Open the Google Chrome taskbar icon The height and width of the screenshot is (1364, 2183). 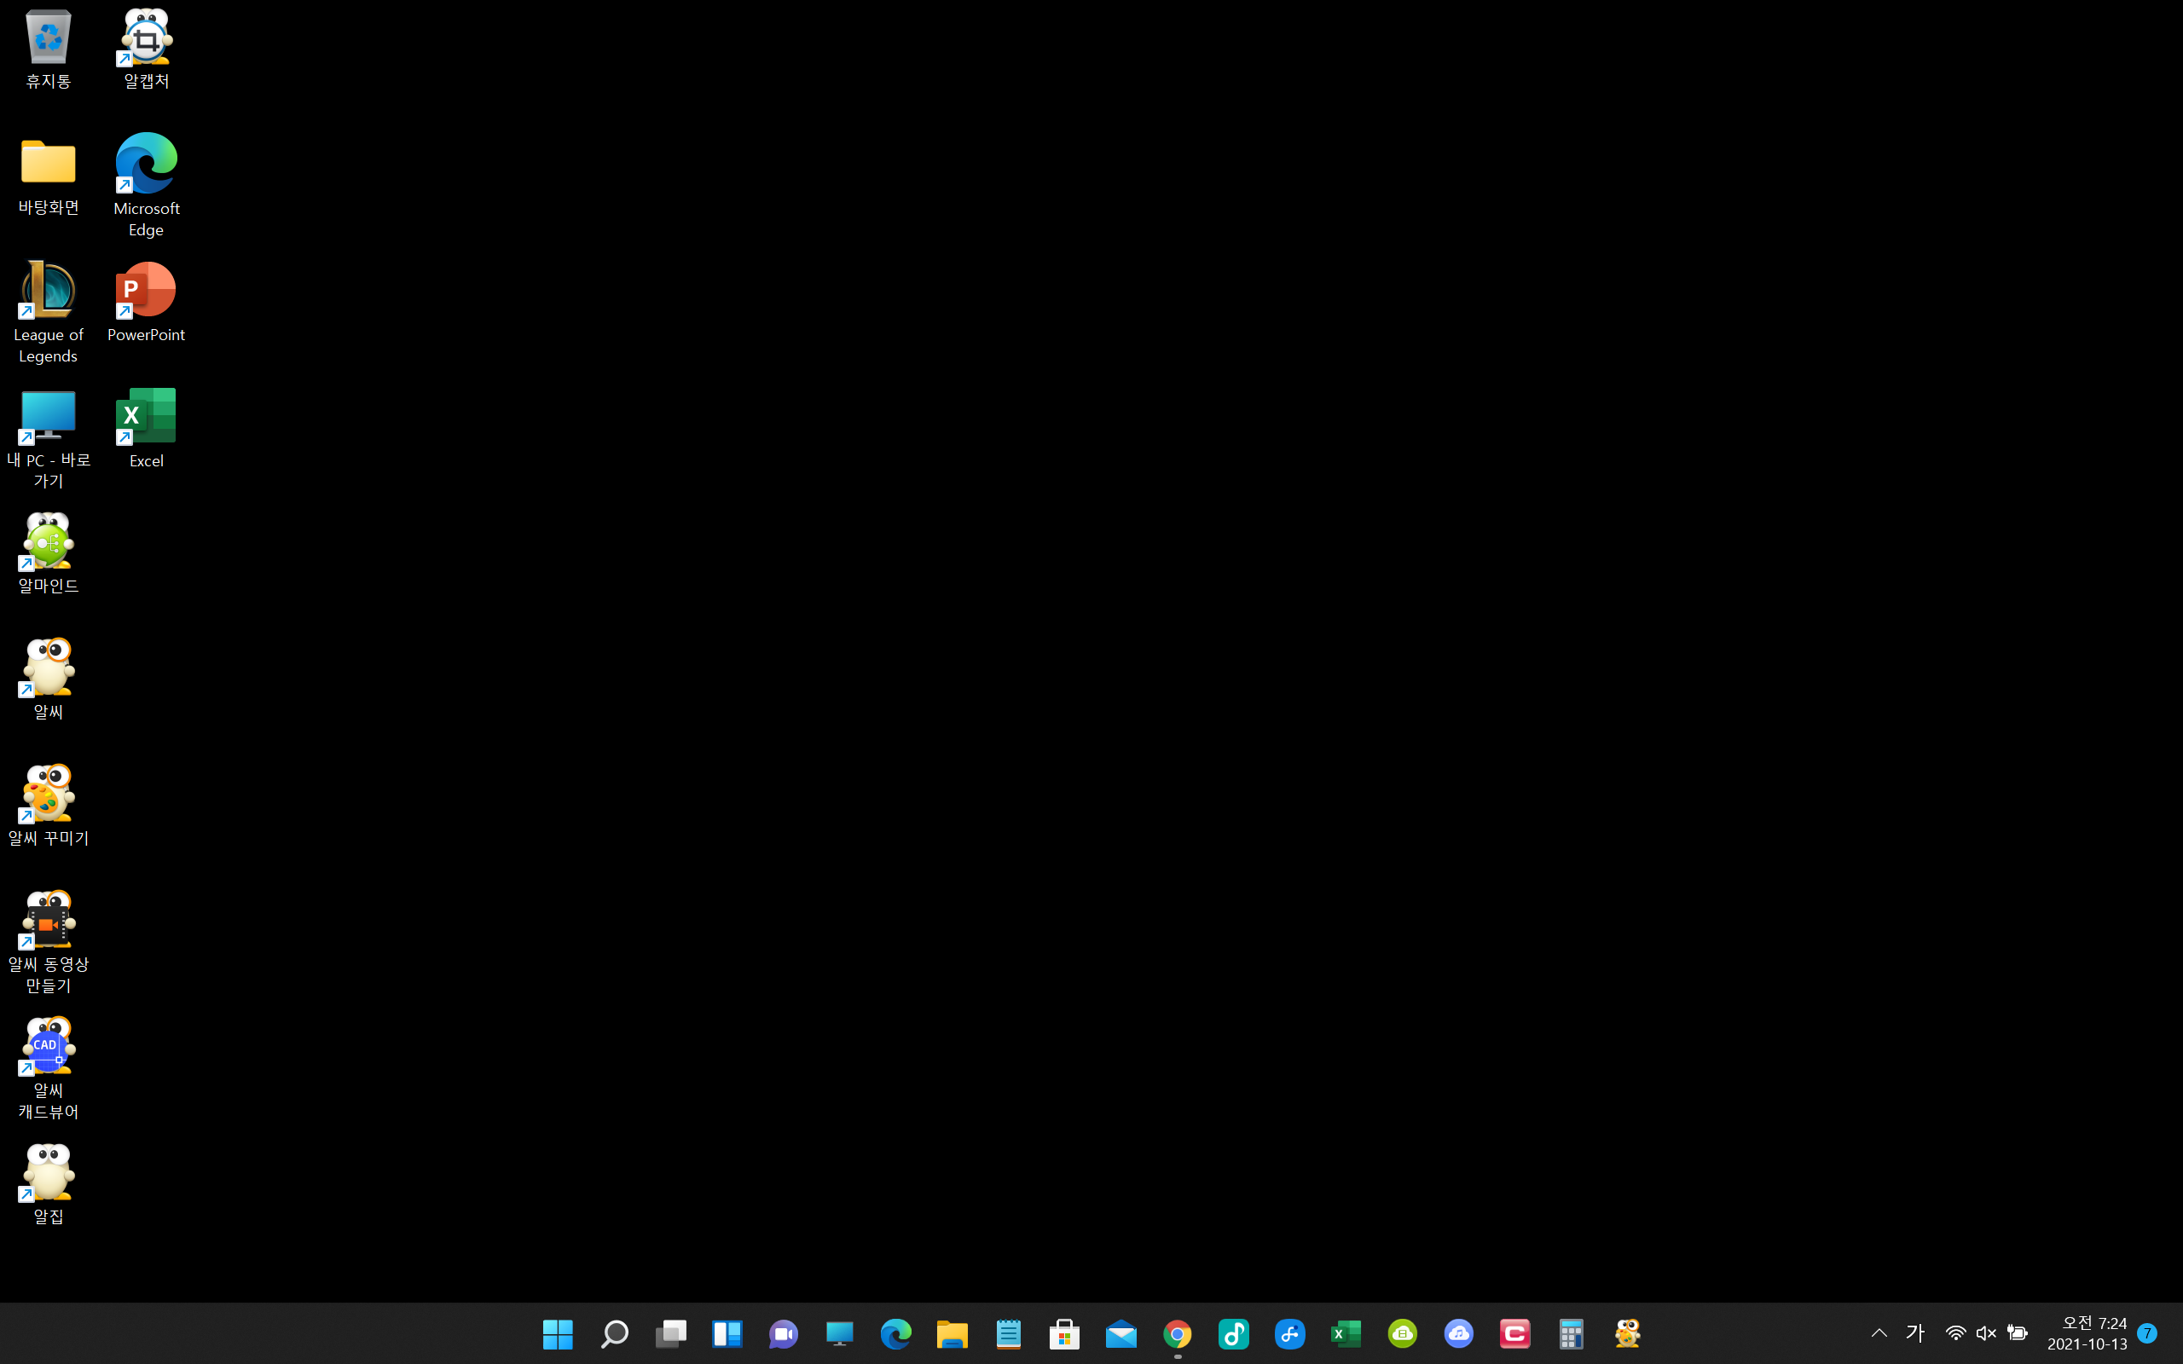click(1177, 1333)
